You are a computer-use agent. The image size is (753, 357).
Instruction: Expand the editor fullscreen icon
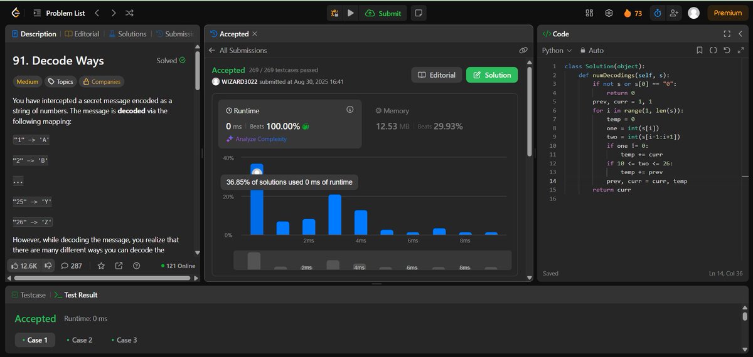point(740,50)
